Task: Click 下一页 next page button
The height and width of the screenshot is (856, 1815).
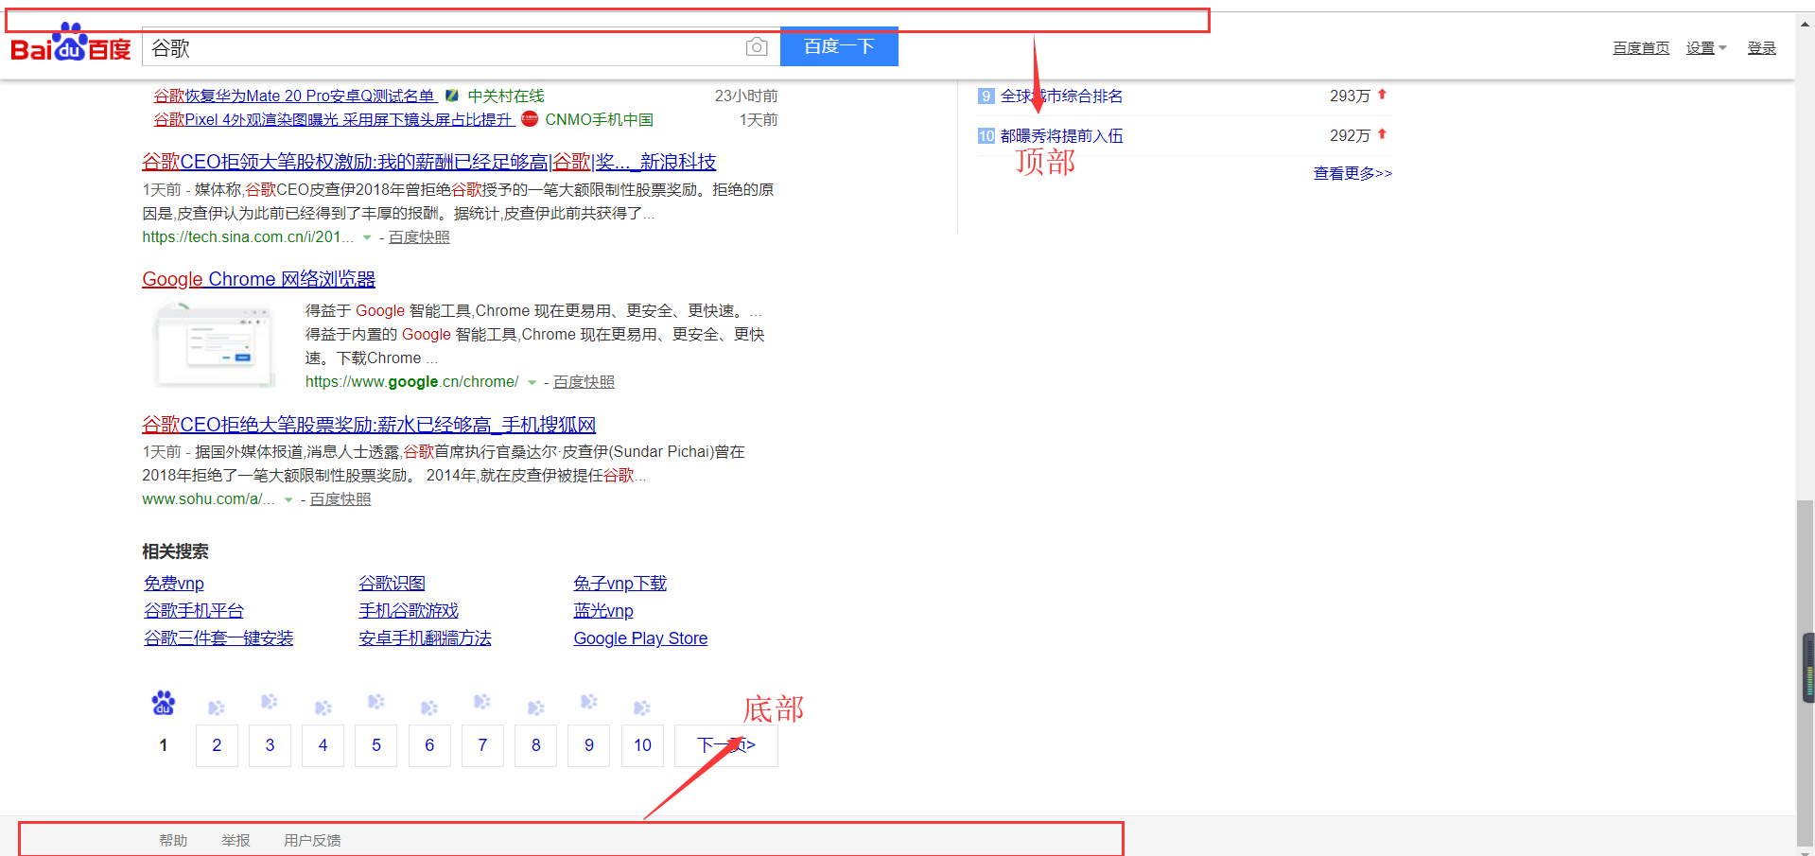Action: [726, 745]
